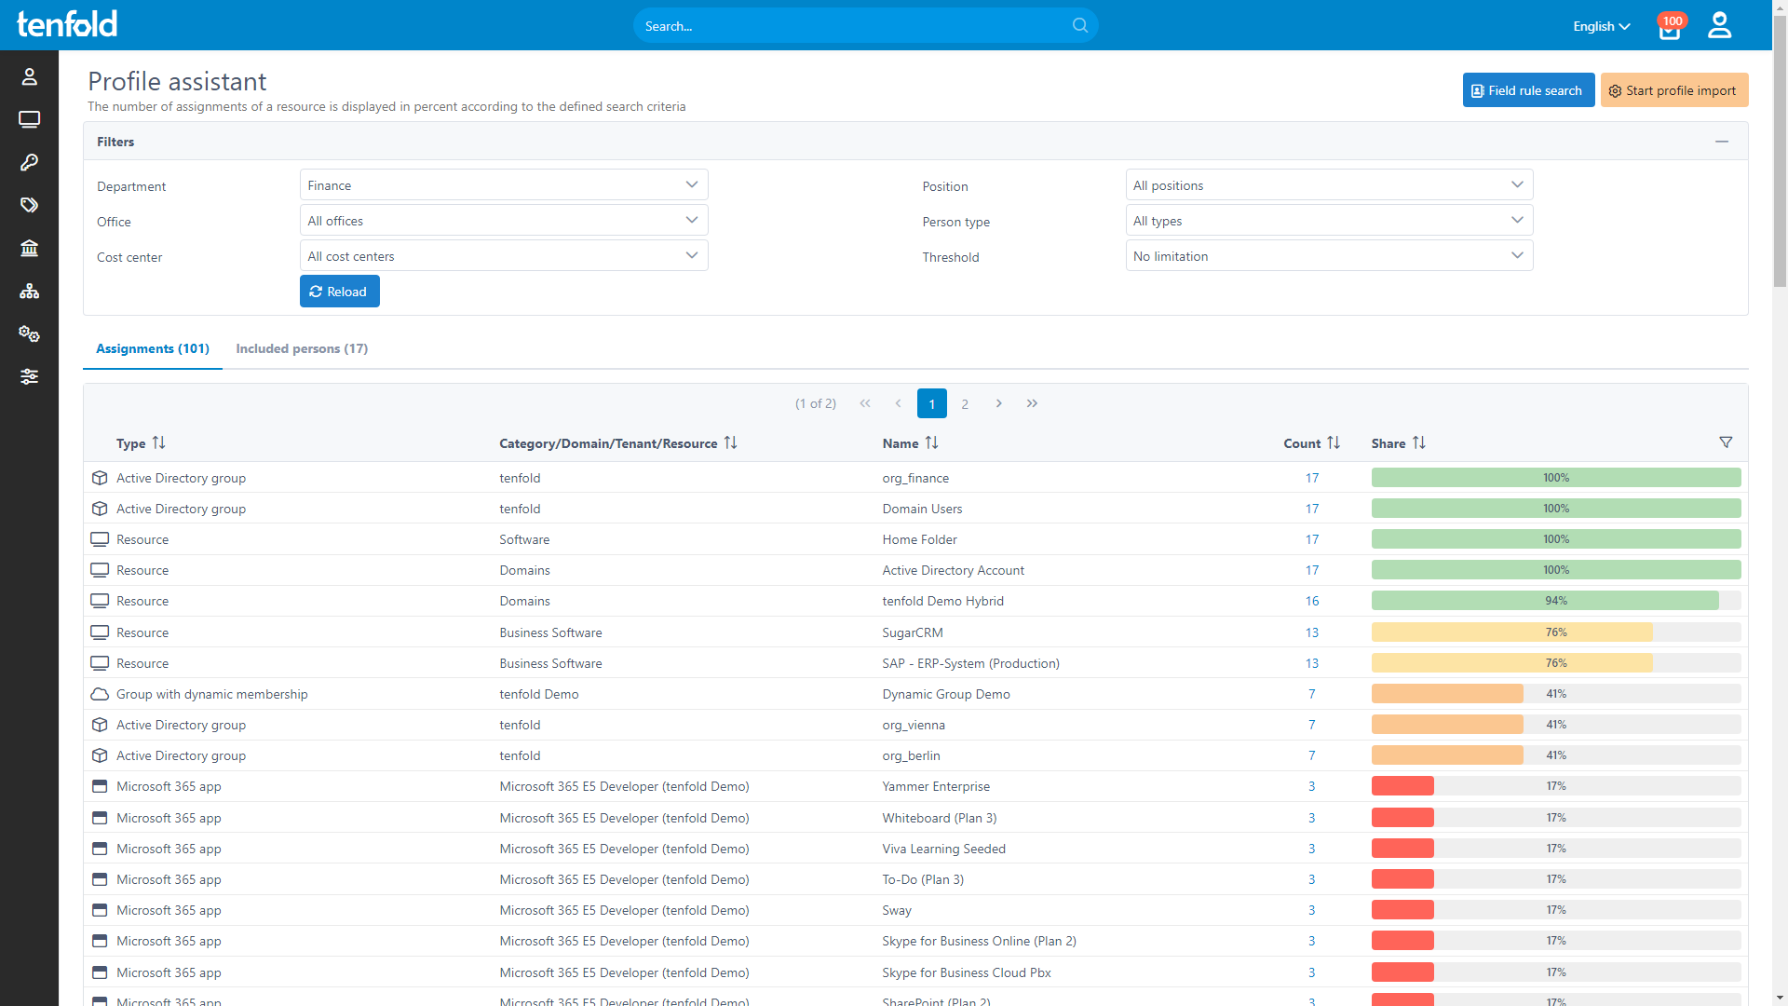Click the monitor resources sidebar icon
1788x1006 pixels.
point(29,119)
